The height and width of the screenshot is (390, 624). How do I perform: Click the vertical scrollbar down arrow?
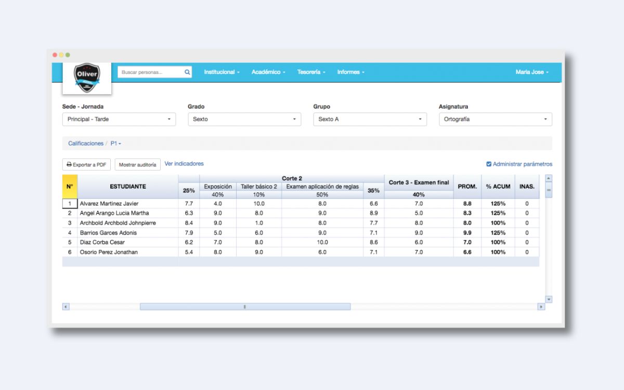549,300
